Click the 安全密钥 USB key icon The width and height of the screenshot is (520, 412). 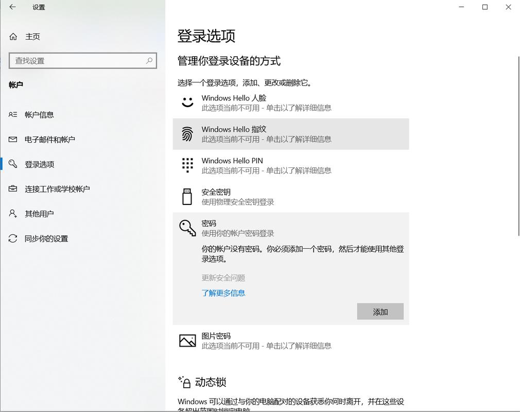(x=187, y=196)
